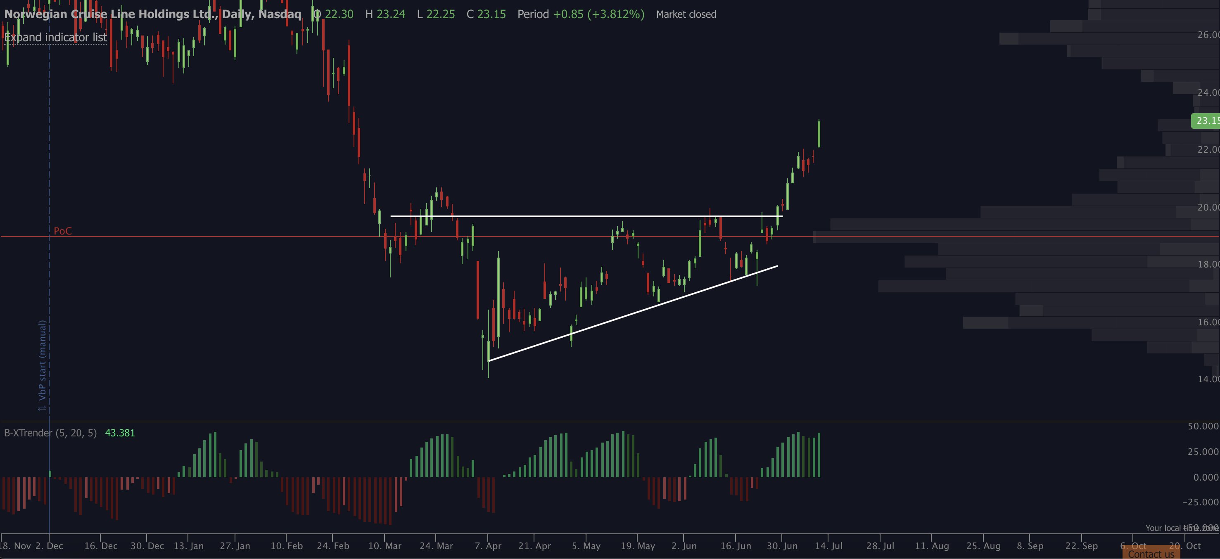1220x559 pixels.
Task: Click the 30. Jun date axis label
Action: [782, 546]
